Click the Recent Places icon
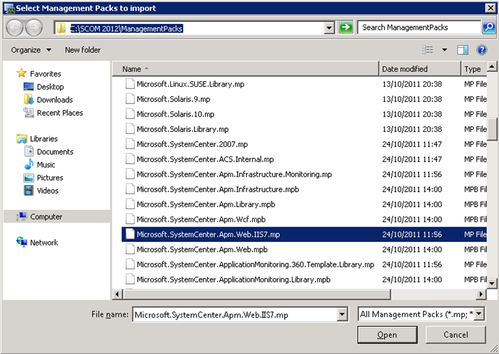 point(28,113)
